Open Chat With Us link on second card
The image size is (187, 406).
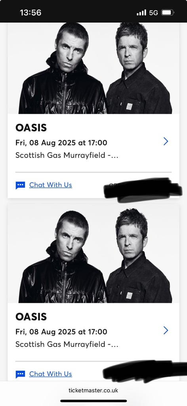tap(50, 374)
